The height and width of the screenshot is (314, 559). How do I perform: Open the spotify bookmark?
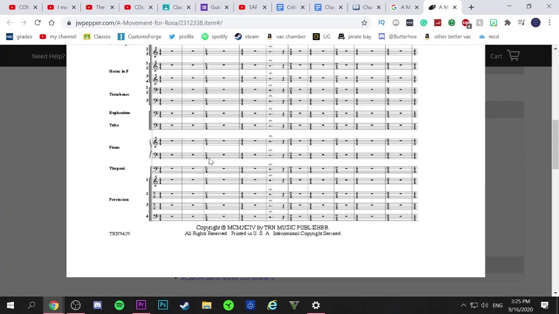(214, 37)
